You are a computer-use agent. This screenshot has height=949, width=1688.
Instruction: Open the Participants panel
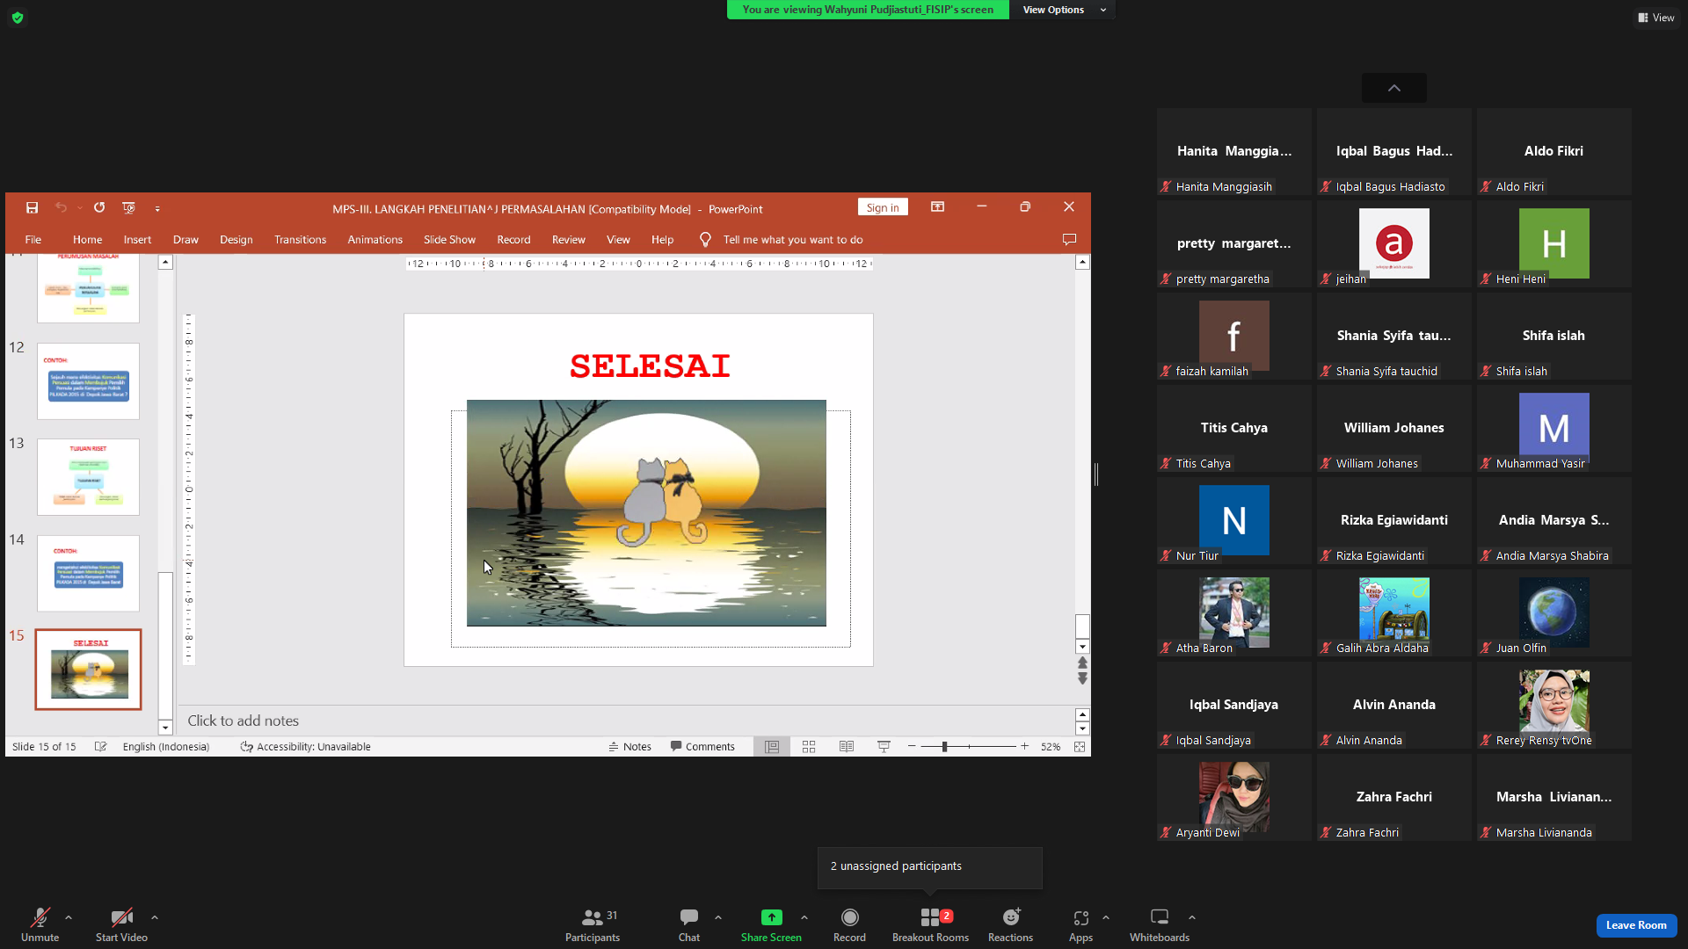click(x=593, y=924)
